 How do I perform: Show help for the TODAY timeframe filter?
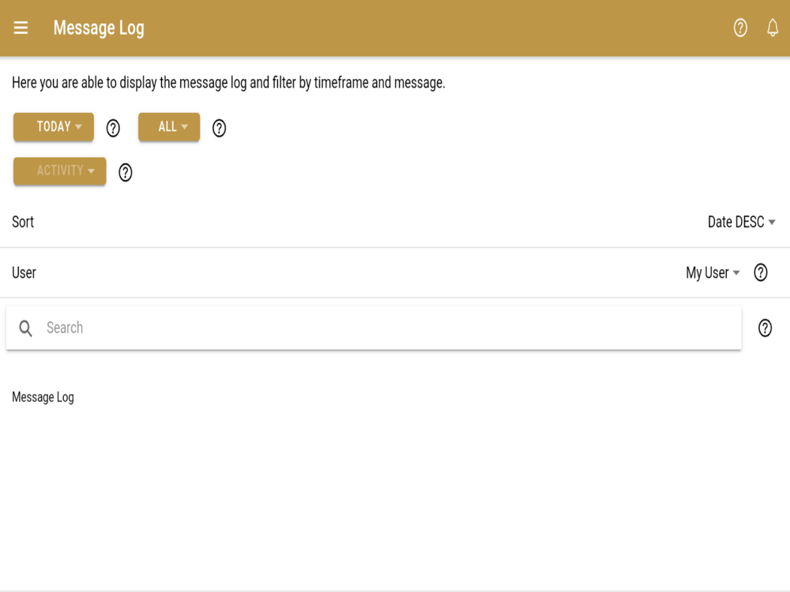coord(113,128)
